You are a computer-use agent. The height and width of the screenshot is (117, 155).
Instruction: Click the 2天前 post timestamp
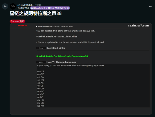pos(38,5)
